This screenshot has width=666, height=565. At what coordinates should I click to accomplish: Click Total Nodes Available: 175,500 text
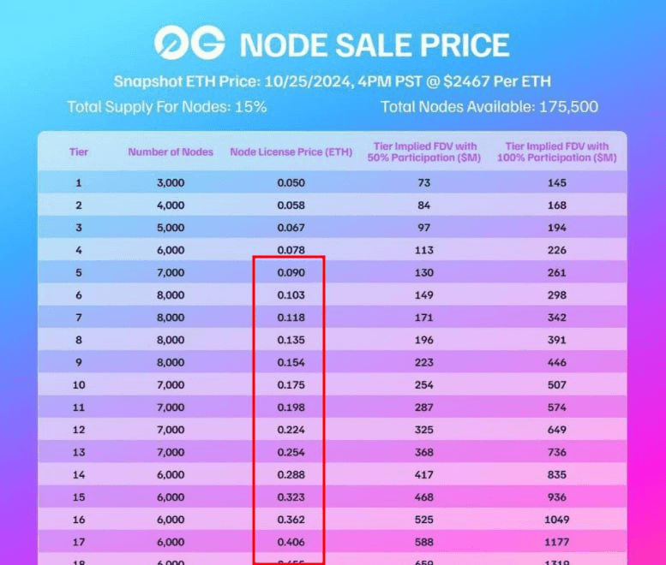[x=489, y=106]
